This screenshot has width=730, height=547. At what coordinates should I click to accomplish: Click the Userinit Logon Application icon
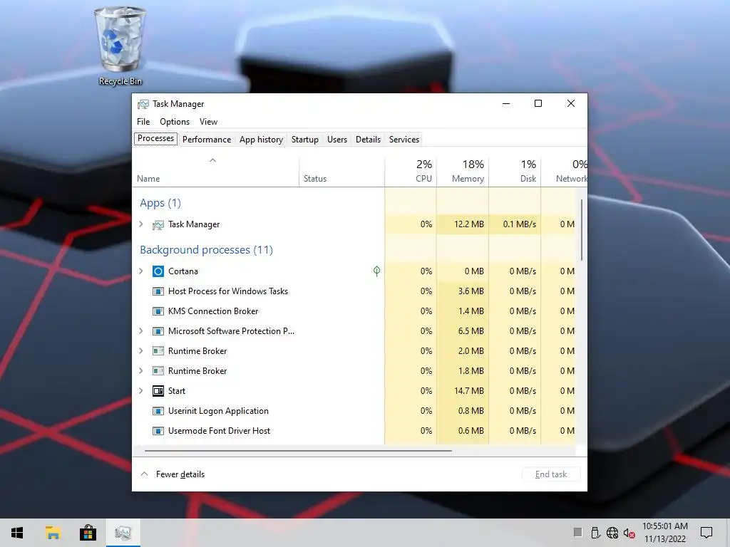(x=158, y=411)
